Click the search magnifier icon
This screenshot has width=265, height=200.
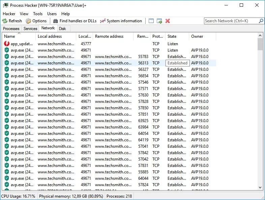click(x=261, y=21)
